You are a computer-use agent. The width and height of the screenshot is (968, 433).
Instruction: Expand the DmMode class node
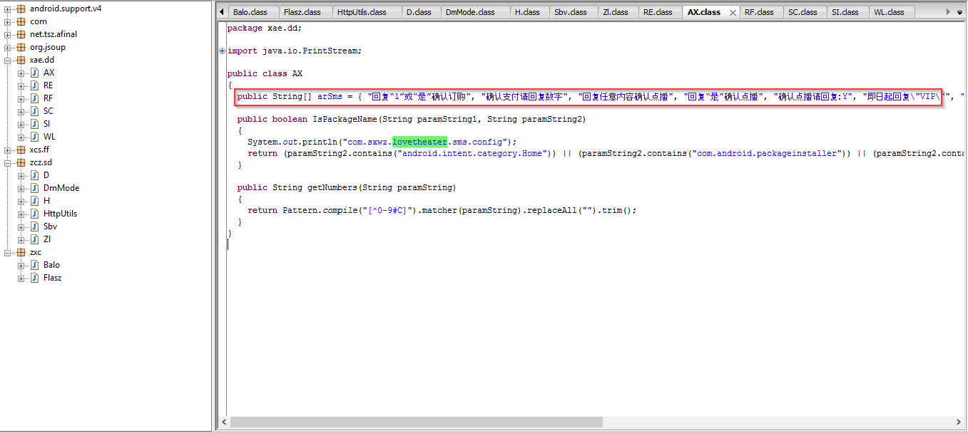click(x=21, y=188)
